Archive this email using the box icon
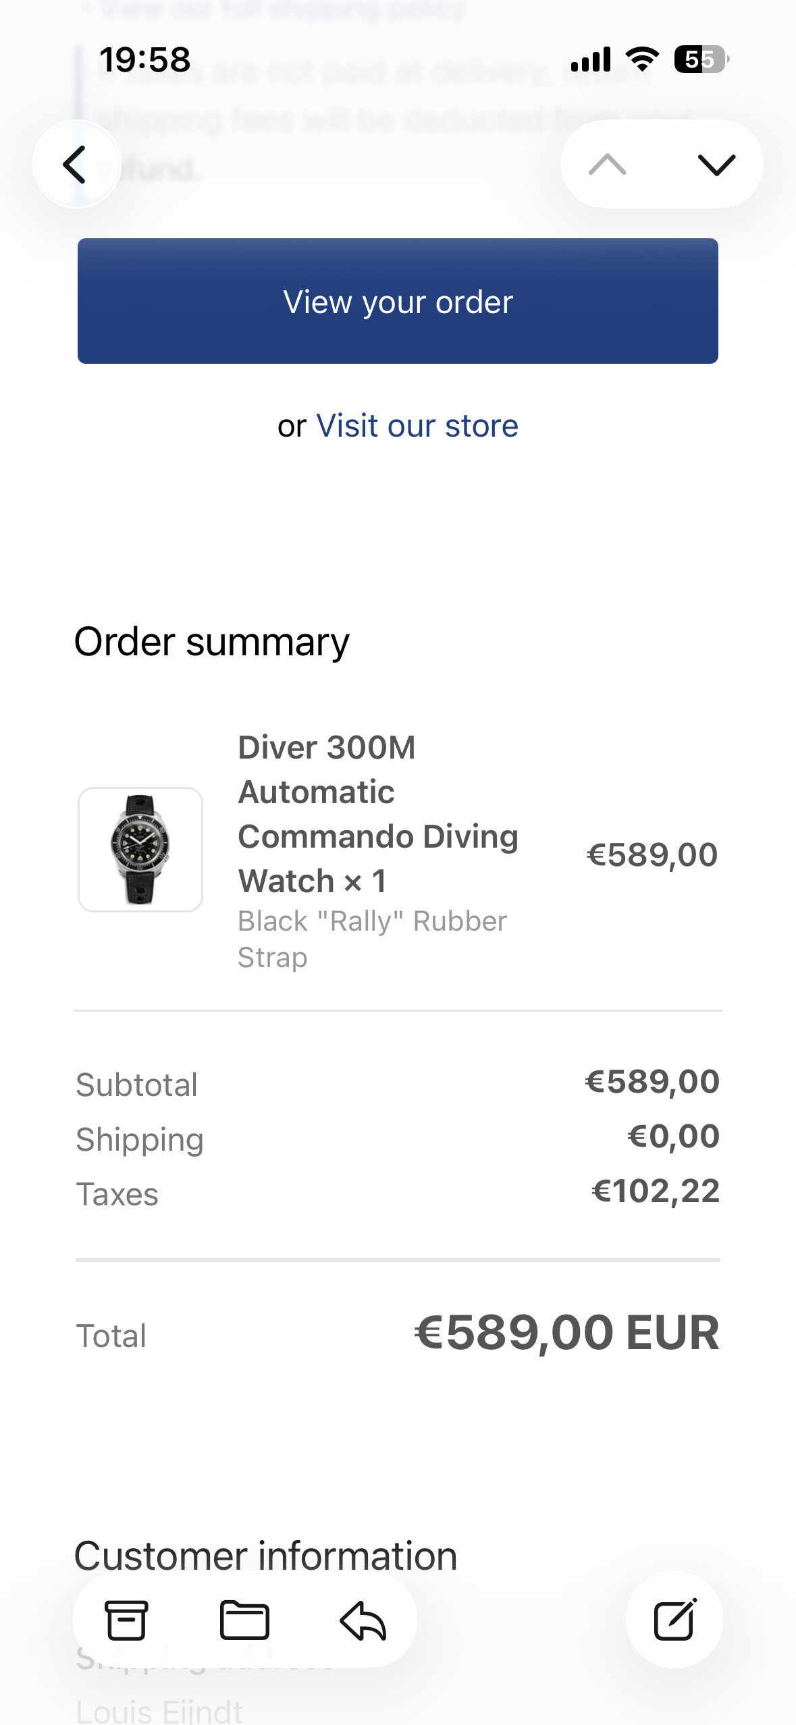Screen dimensions: 796x1725 tap(126, 1620)
